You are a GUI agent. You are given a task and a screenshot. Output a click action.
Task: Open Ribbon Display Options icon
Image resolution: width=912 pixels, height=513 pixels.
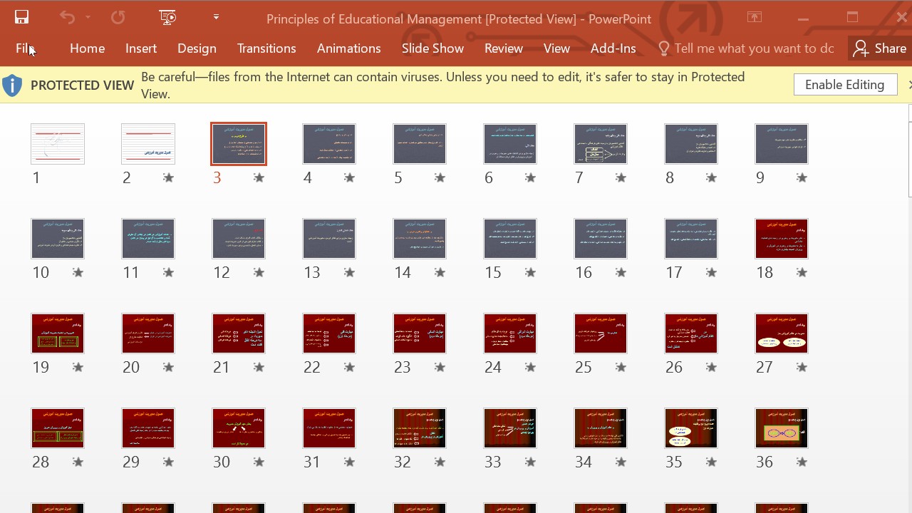pyautogui.click(x=755, y=18)
